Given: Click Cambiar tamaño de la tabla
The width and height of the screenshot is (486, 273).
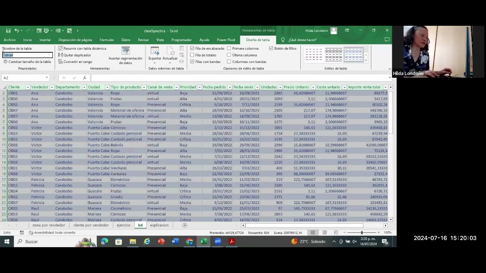Looking at the screenshot, I should 27,62.
